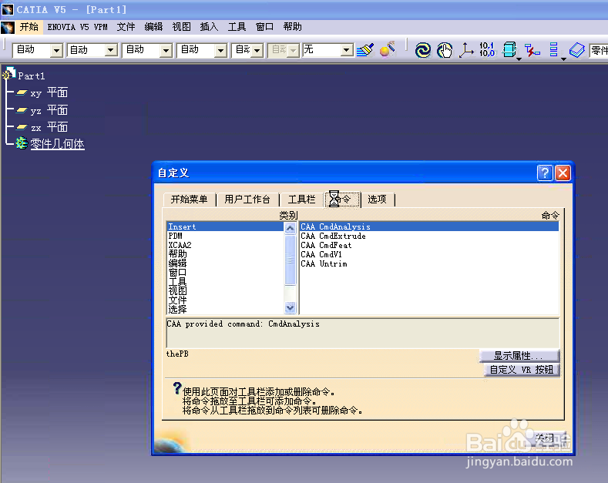The image size is (608, 483).
Task: Switch to the 开始菜单 tab
Action: coord(190,200)
